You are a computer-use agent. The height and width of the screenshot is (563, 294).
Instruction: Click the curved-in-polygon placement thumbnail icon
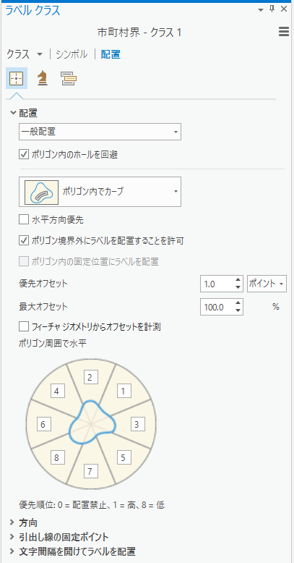click(x=41, y=192)
